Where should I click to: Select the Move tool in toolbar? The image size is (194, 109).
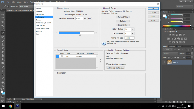click(3, 15)
